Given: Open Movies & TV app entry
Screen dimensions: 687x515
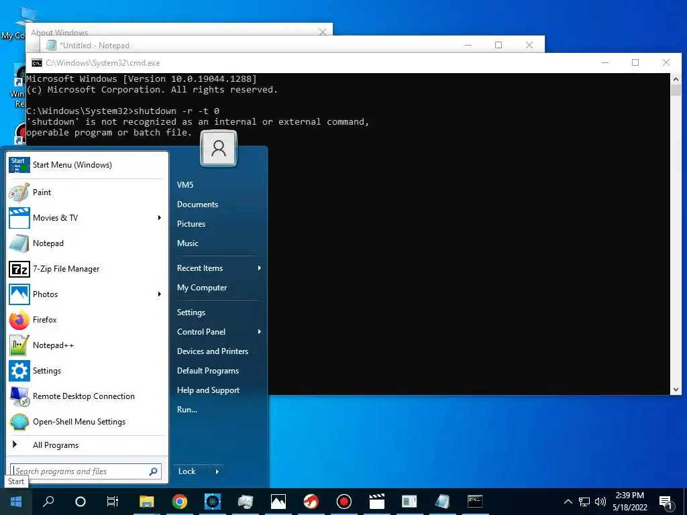Looking at the screenshot, I should [x=87, y=218].
